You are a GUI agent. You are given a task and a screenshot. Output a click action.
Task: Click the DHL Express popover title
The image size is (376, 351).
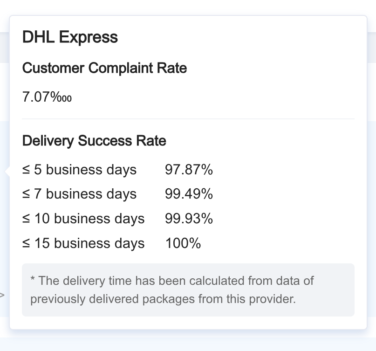click(70, 37)
